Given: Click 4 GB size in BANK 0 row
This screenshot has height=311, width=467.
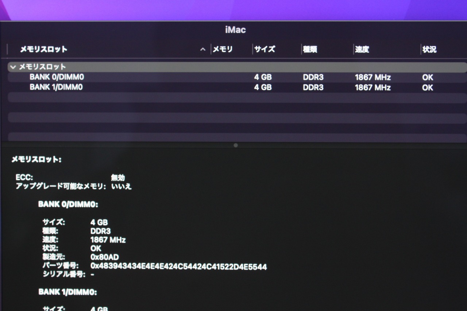Looking at the screenshot, I should coord(263,77).
